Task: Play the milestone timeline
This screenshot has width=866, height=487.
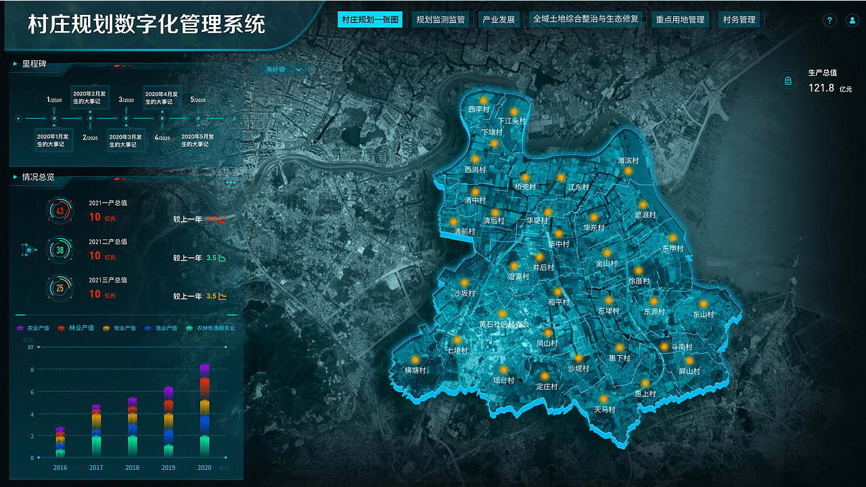Action: pos(18,118)
